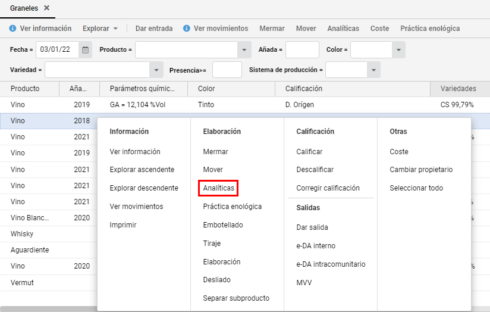The height and width of the screenshot is (312, 490).
Task: Sort by the Calificación column header
Action: pyautogui.click(x=353, y=89)
